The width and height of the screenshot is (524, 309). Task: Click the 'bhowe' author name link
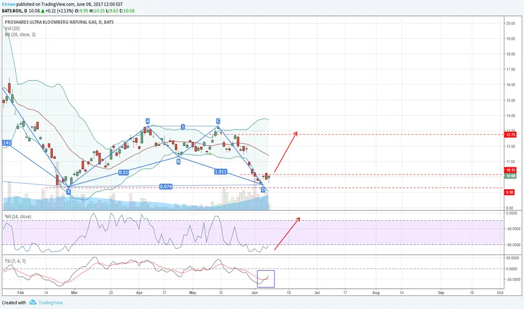(x=8, y=4)
